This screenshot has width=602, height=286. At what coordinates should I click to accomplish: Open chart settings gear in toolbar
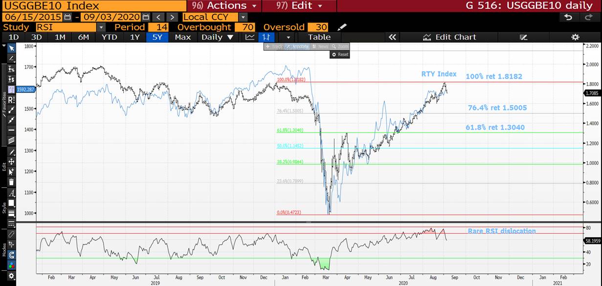tap(575, 37)
